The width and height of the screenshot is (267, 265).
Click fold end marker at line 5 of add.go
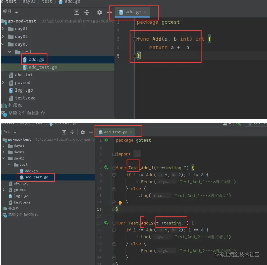[135, 56]
